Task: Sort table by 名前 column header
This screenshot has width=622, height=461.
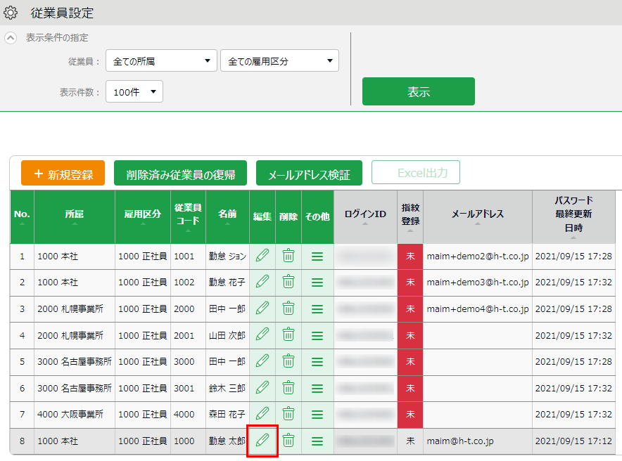Action: (227, 216)
